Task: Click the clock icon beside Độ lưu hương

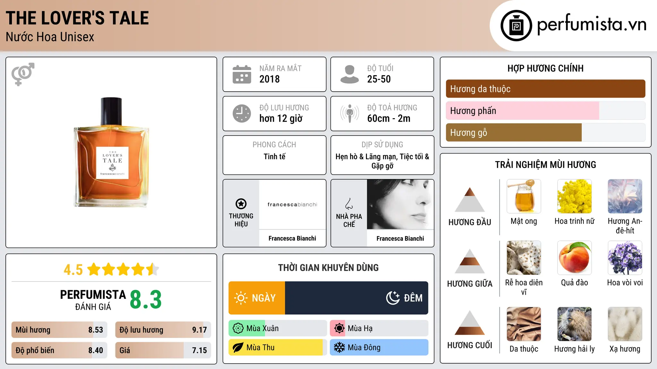Action: pyautogui.click(x=242, y=113)
